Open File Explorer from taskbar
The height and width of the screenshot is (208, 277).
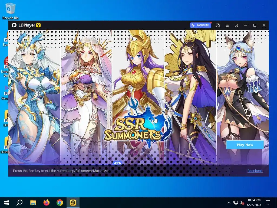pyautogui.click(x=33, y=203)
